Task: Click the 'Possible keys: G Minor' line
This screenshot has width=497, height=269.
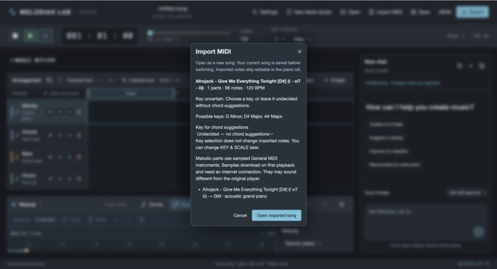Action: 239,117
